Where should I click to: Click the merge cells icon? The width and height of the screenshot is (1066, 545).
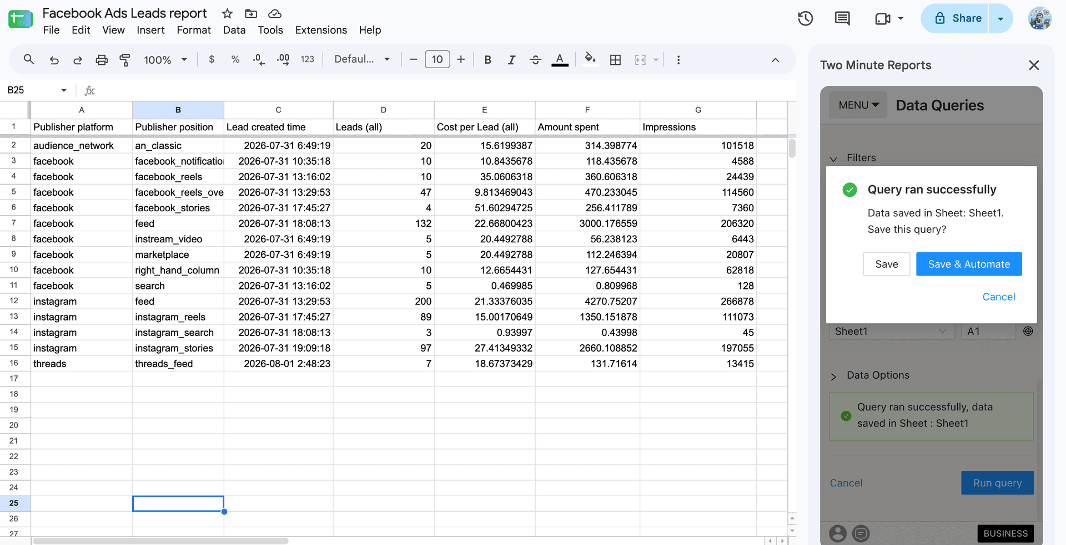pyautogui.click(x=640, y=60)
